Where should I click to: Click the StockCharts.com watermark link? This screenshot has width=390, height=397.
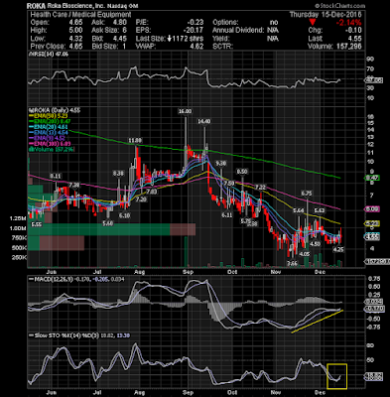point(339,6)
